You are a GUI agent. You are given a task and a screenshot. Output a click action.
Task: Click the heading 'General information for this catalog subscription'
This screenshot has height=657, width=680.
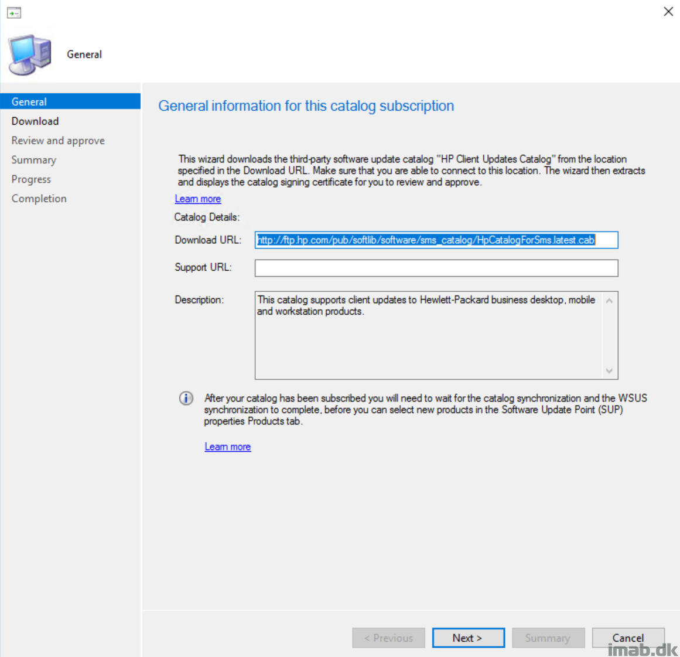[306, 106]
